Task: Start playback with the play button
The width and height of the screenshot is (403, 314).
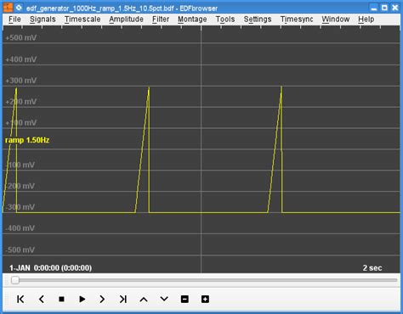Action: tap(82, 299)
